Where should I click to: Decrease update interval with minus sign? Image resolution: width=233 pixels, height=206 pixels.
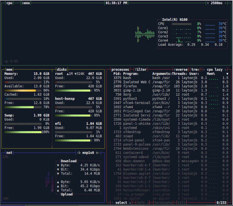tap(225, 3)
